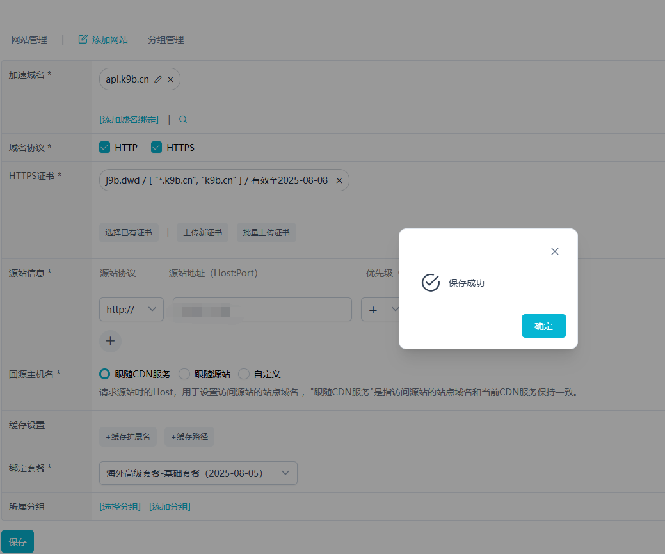
Task: Select 自定义 radio option
Action: [x=243, y=374]
